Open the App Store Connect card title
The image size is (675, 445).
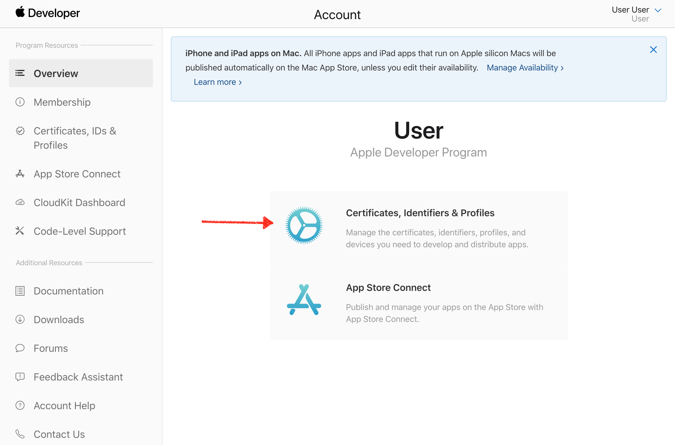pyautogui.click(x=388, y=288)
